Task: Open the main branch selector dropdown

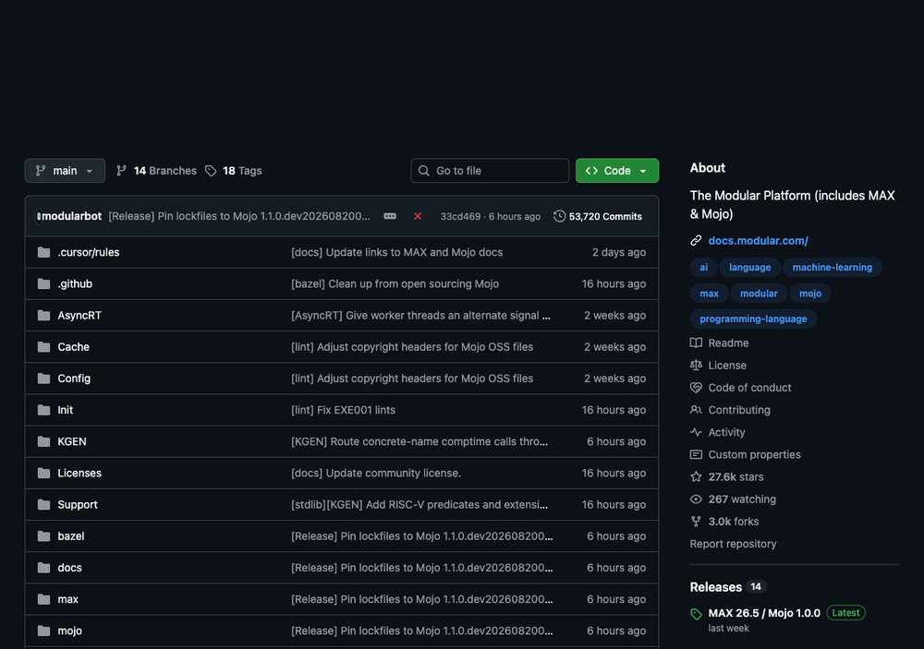Action: coord(65,171)
